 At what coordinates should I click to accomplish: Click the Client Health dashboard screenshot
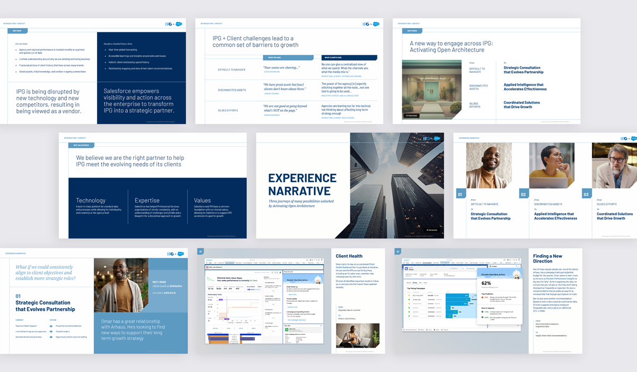tap(264, 301)
